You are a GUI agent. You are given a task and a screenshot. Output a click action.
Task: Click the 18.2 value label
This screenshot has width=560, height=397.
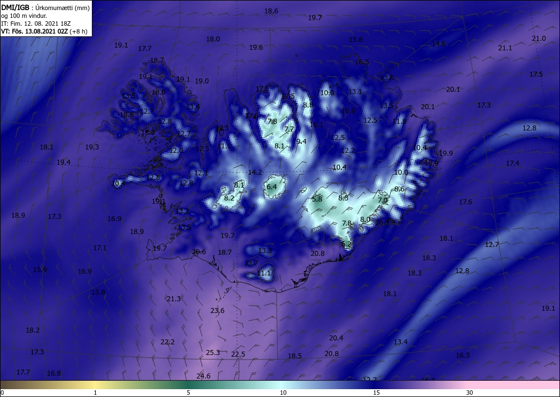click(33, 330)
